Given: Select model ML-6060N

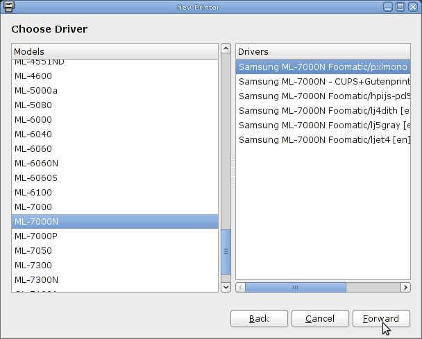Looking at the screenshot, I should pos(115,163).
